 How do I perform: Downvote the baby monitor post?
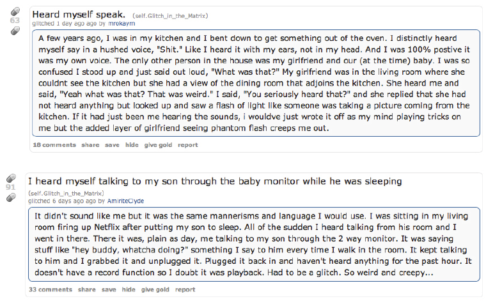pos(11,197)
